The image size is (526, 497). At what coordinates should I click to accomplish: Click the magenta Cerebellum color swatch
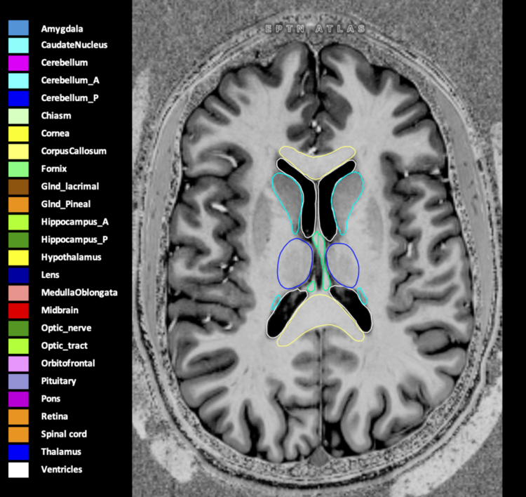[x=18, y=63]
